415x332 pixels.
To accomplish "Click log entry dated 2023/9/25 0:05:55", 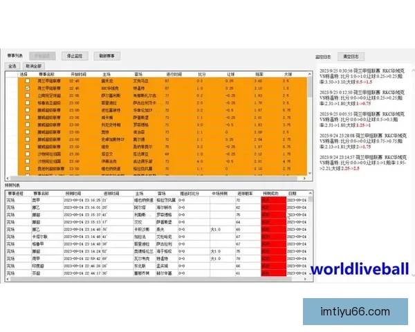I will 362,120.
